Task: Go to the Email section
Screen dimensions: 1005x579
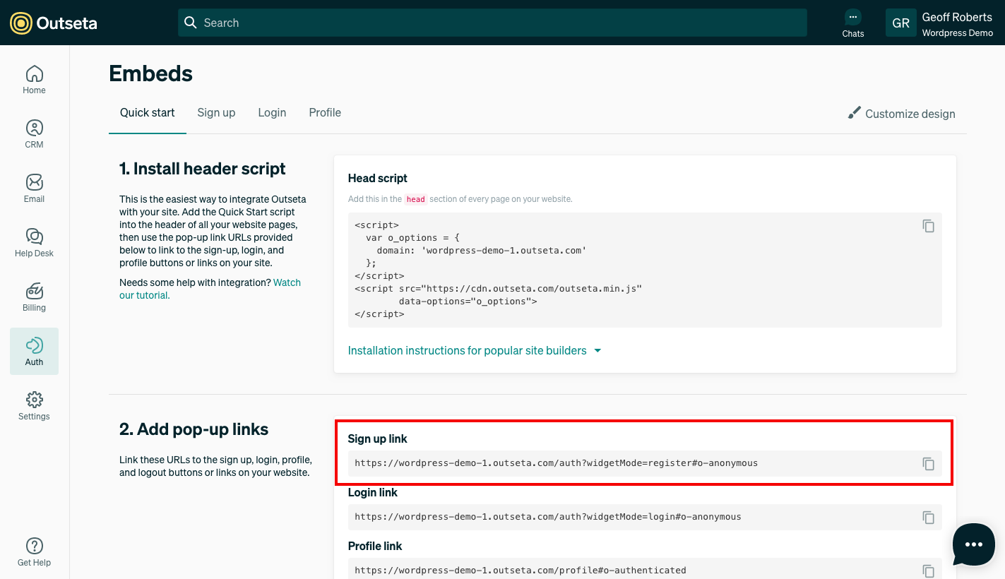Action: (x=34, y=189)
